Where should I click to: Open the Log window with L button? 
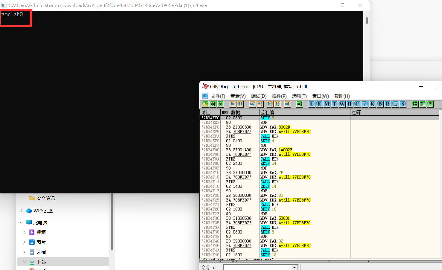coord(312,104)
